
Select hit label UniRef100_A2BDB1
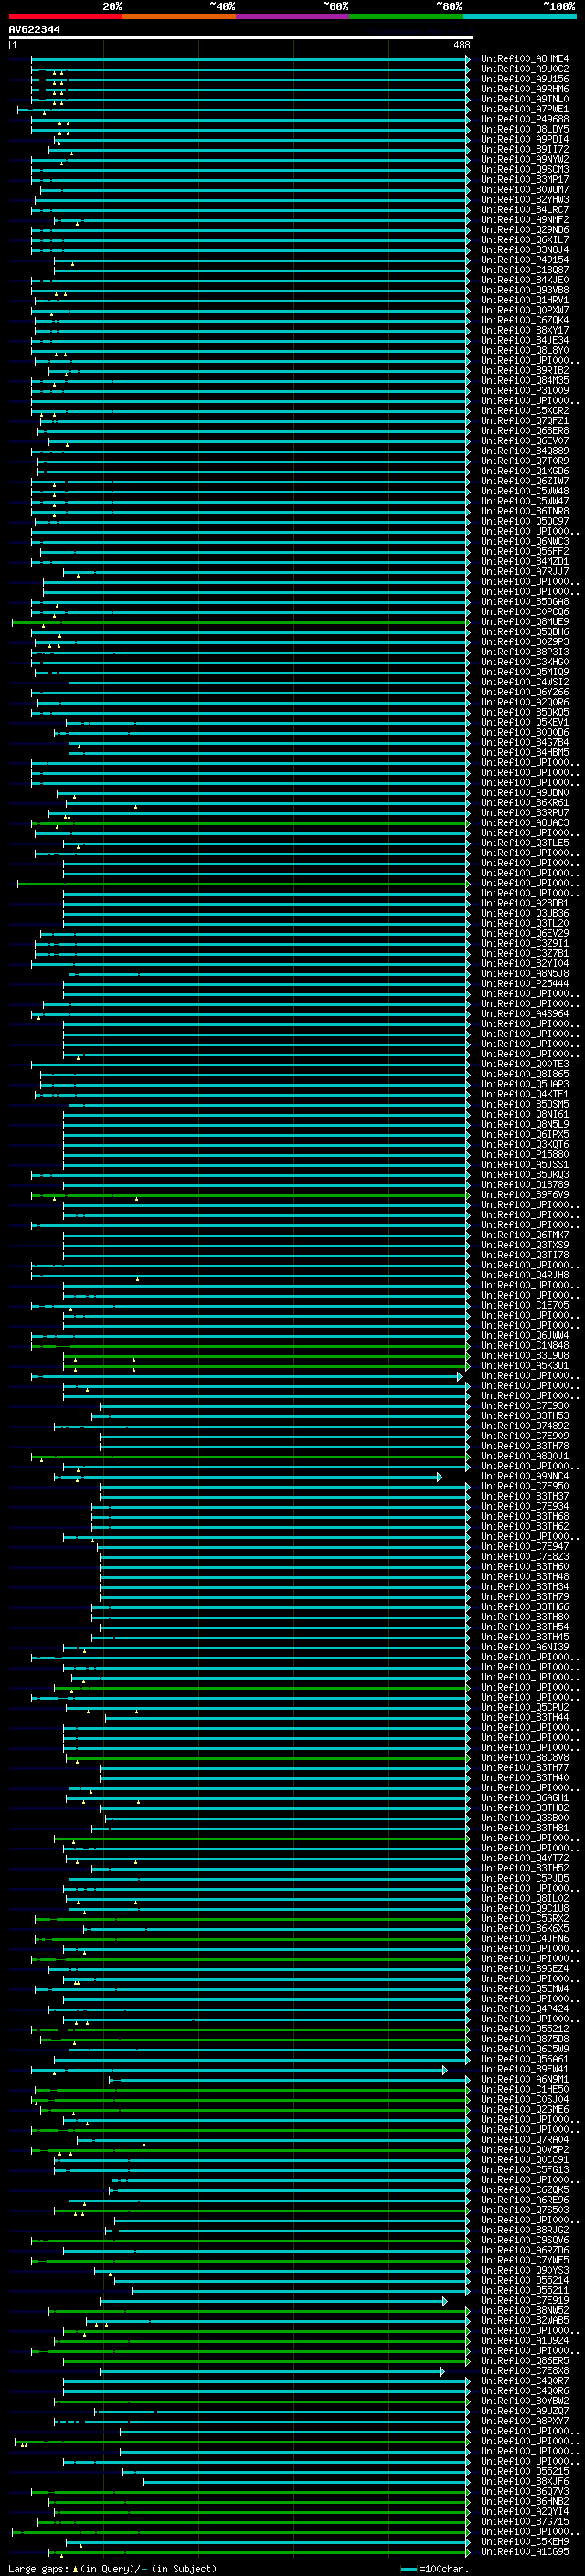pyautogui.click(x=525, y=903)
